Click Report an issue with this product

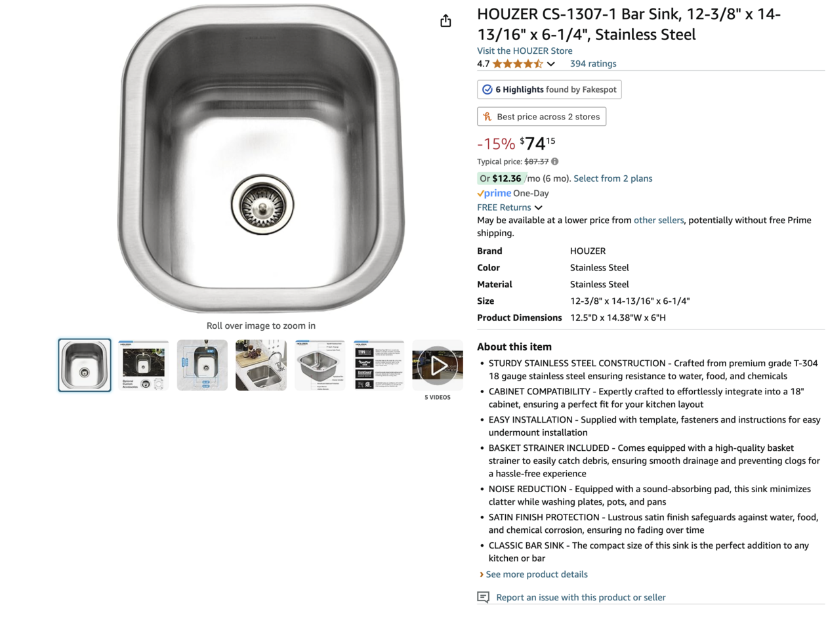(581, 597)
